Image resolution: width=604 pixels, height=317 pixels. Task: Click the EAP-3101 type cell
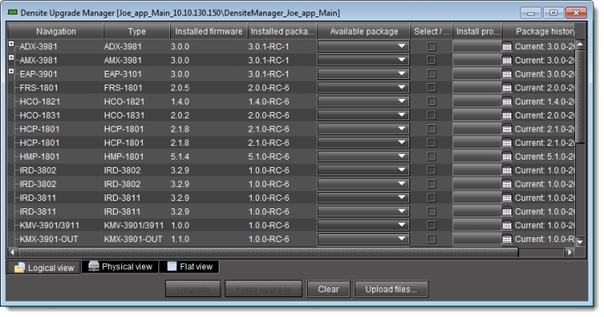(x=122, y=74)
